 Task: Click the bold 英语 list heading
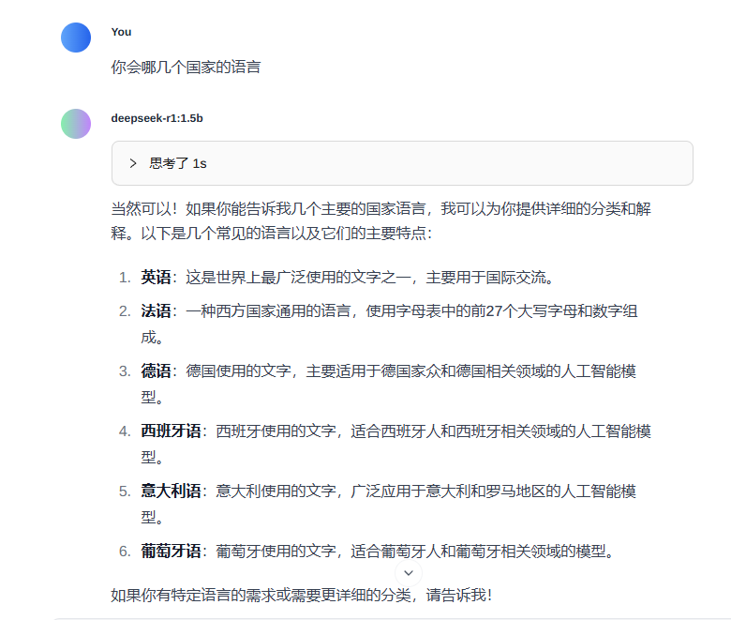[x=157, y=277]
